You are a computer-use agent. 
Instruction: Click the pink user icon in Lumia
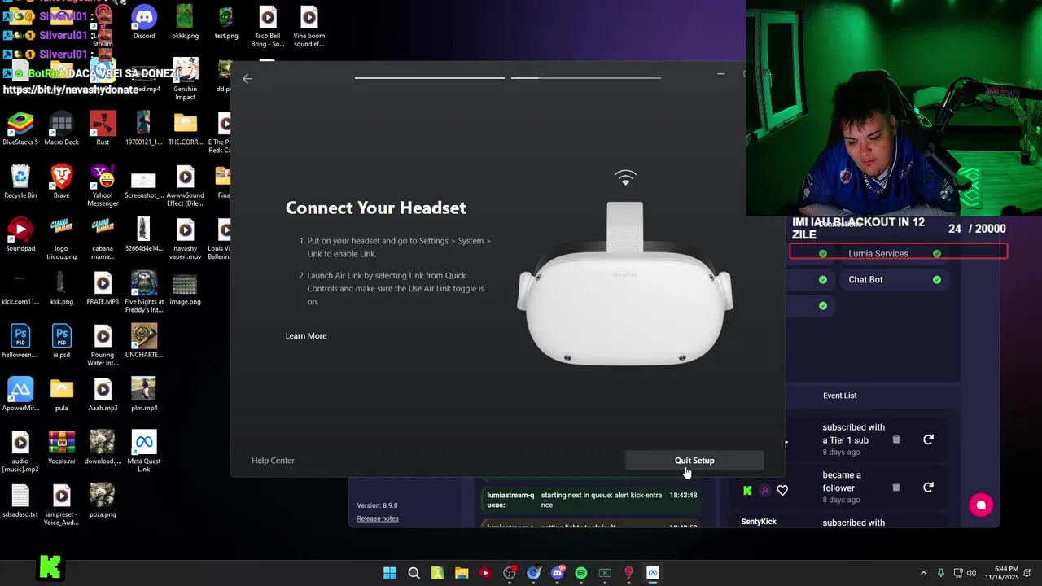pos(765,491)
